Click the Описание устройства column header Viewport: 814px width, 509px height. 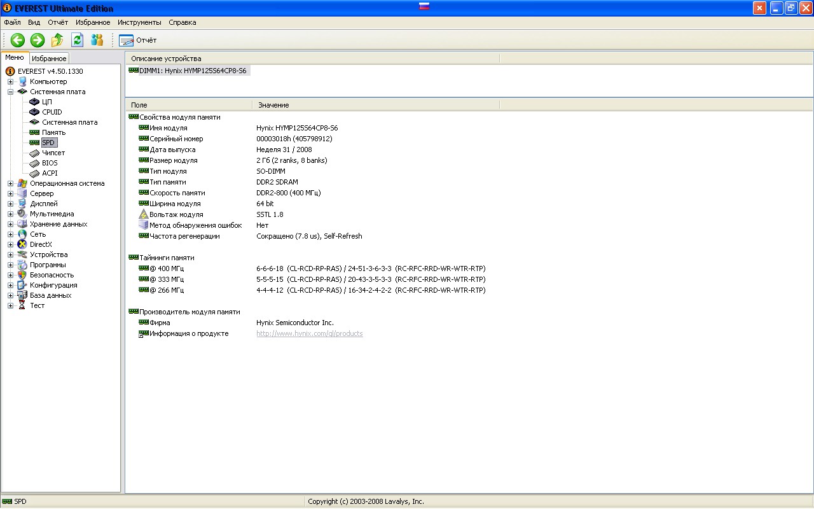coord(312,59)
